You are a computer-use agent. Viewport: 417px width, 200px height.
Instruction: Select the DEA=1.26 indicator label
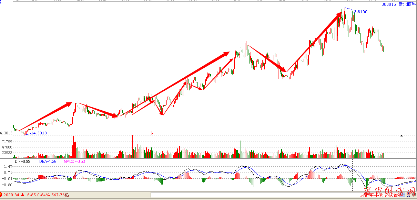tap(48, 161)
